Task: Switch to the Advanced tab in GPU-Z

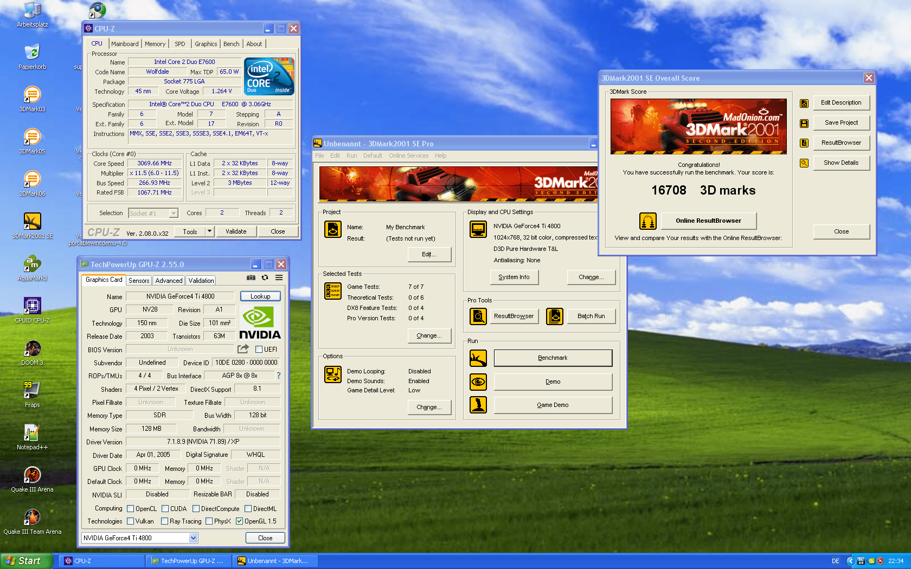Action: [x=169, y=281]
